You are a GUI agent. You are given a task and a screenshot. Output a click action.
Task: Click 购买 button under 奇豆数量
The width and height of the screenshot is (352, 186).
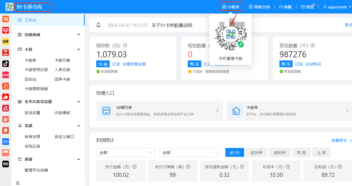(x=286, y=64)
